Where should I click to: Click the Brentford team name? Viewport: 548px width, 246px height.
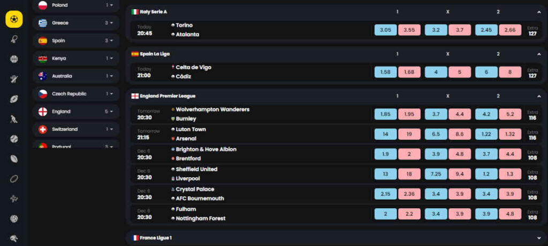click(x=188, y=158)
